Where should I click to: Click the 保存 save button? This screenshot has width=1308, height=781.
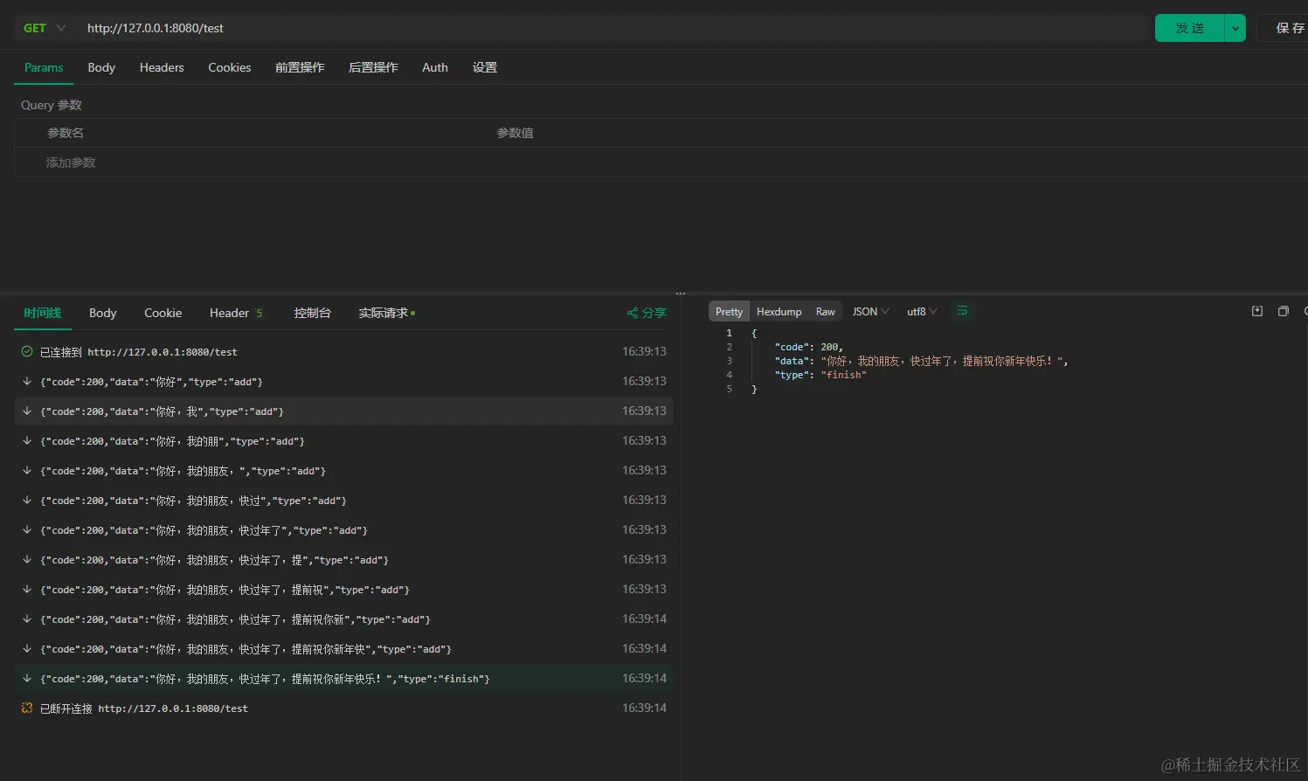pyautogui.click(x=1291, y=27)
